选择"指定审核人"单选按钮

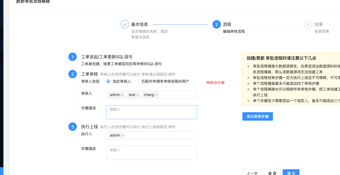tap(108, 81)
